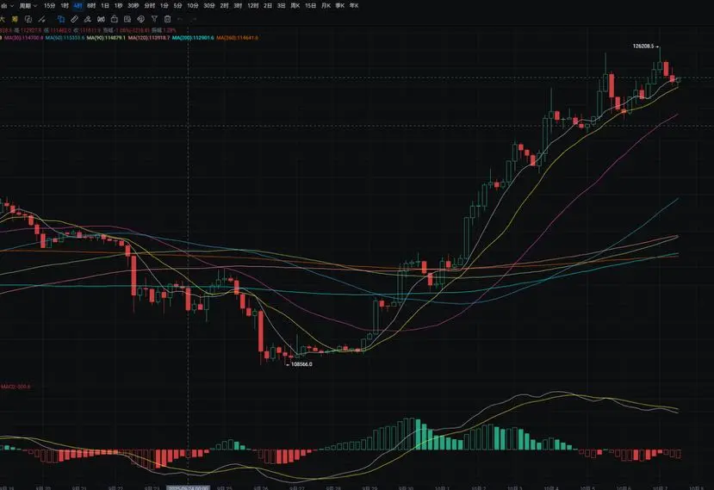Open the filter funnel icon
The width and height of the screenshot is (714, 490).
coord(154,19)
